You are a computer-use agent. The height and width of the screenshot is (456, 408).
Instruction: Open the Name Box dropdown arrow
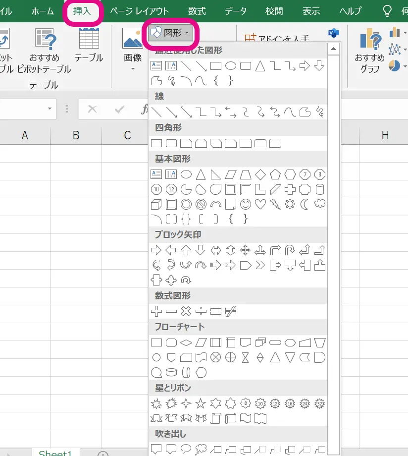point(50,109)
